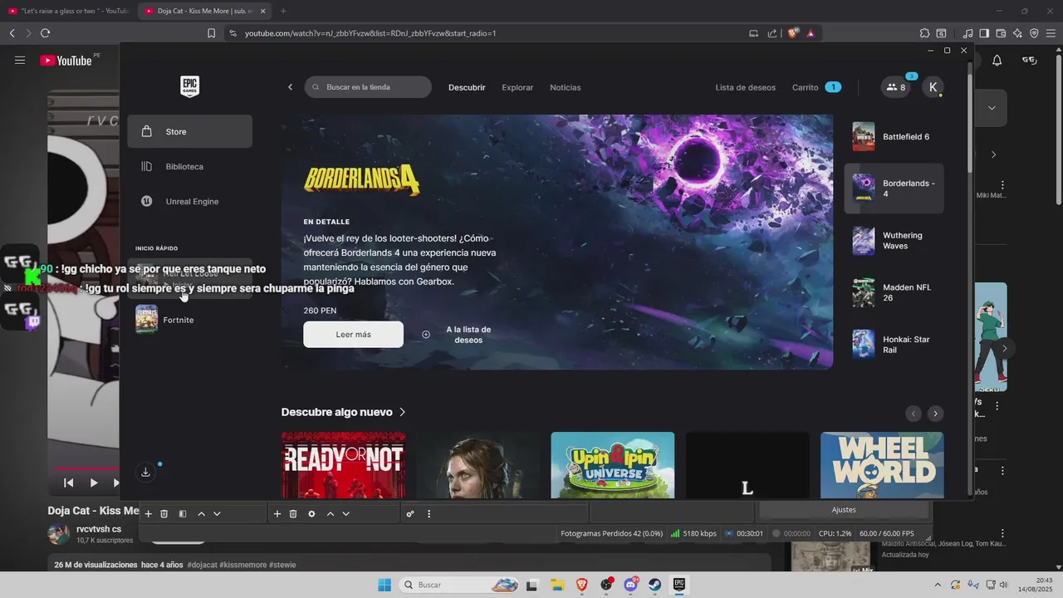The height and width of the screenshot is (598, 1063).
Task: Open Brave Rewards triangle icon
Action: tap(811, 33)
